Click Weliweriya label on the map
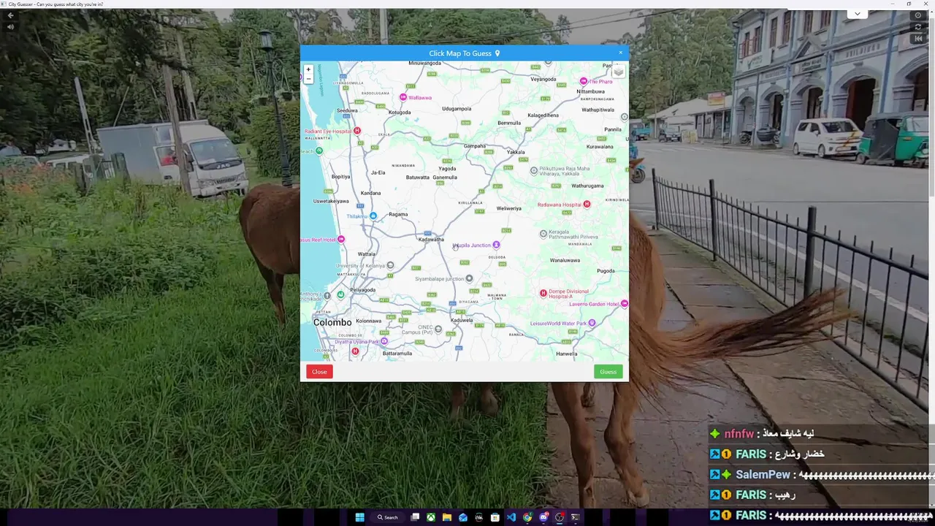Image resolution: width=935 pixels, height=526 pixels. [x=509, y=208]
